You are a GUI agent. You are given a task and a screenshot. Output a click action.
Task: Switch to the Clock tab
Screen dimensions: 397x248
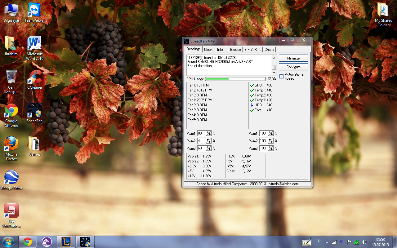(208, 50)
